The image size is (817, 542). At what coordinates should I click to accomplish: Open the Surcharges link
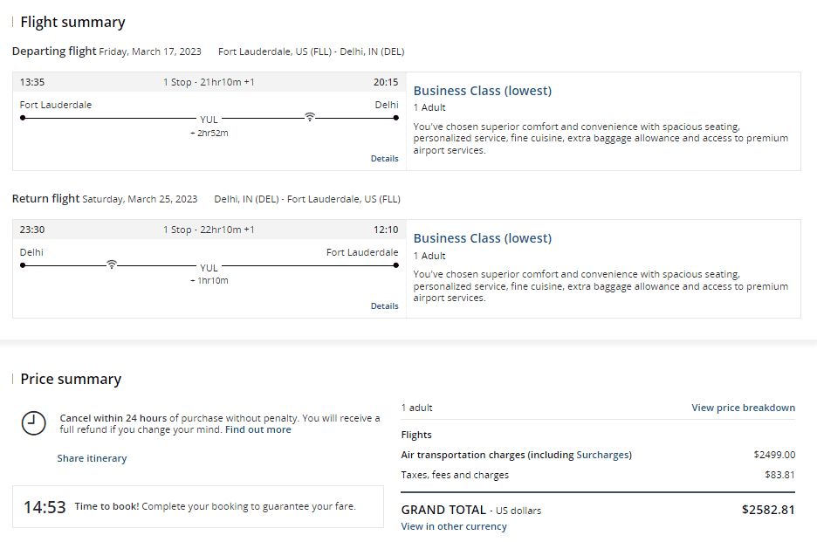[x=602, y=455]
